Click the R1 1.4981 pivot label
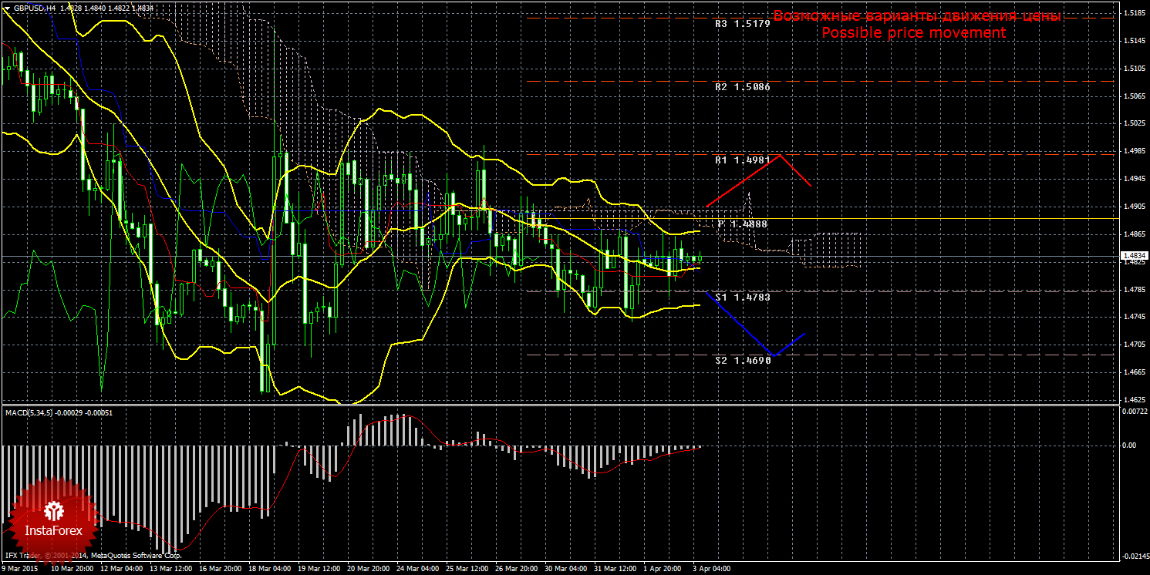 click(x=742, y=160)
